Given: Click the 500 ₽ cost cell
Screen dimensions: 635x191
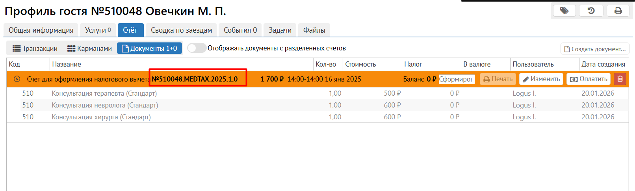Looking at the screenshot, I should coord(392,93).
